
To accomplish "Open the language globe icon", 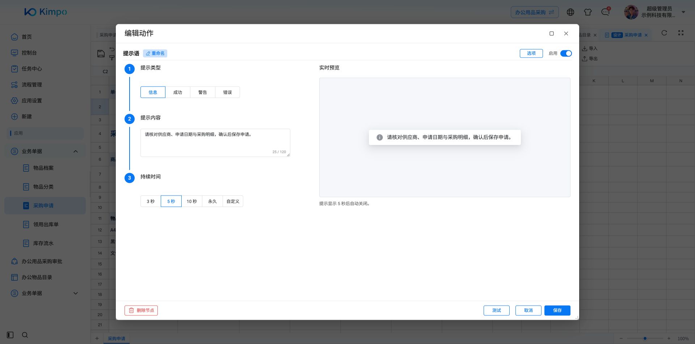I will point(570,12).
